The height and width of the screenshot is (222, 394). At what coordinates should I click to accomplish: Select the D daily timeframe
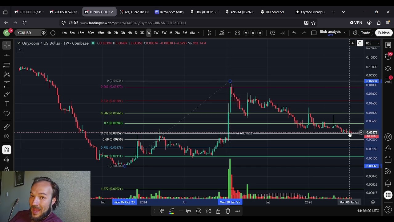[136, 33]
